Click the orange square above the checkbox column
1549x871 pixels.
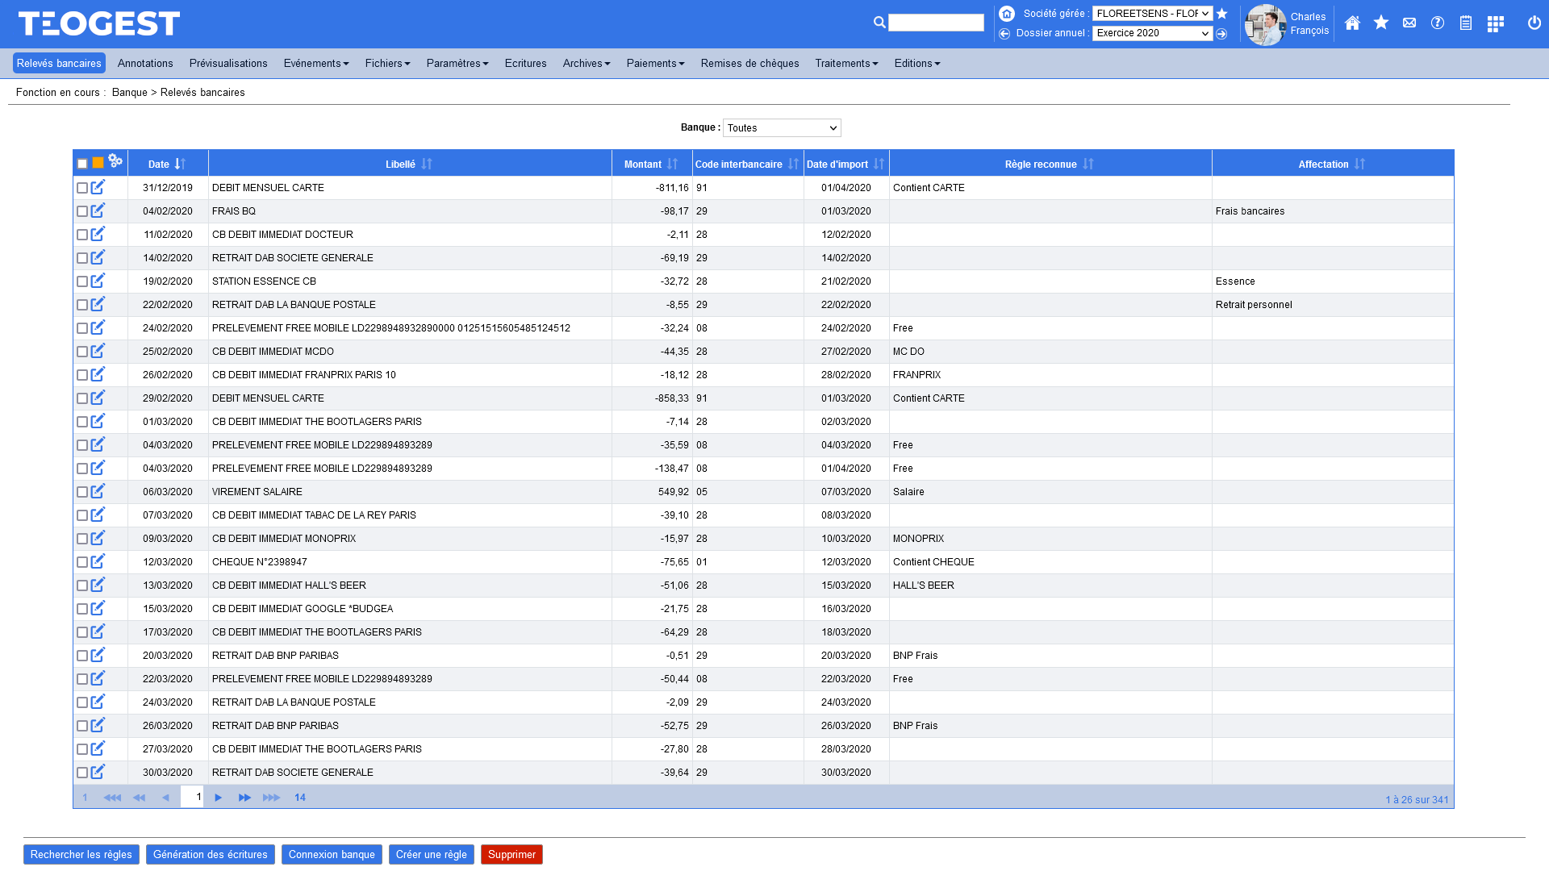tap(97, 163)
